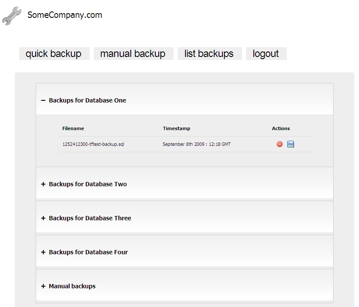
Task: Expand Database Two backups with plus icon
Action: click(43, 184)
